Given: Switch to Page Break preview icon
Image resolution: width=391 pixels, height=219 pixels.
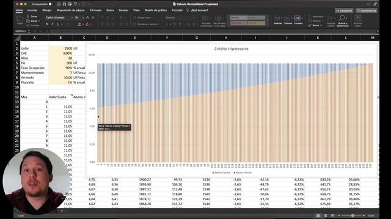Looking at the screenshot, I should [332, 216].
